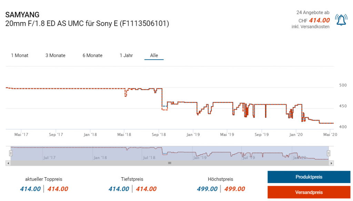Click the left navigator range handle
353x201 pixels.
coord(11,153)
